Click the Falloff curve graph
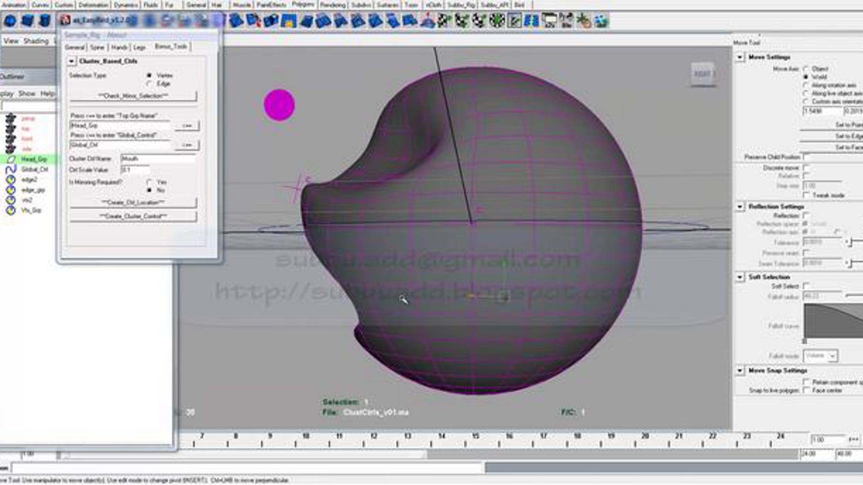Screen dimensions: 863x485 [833, 321]
